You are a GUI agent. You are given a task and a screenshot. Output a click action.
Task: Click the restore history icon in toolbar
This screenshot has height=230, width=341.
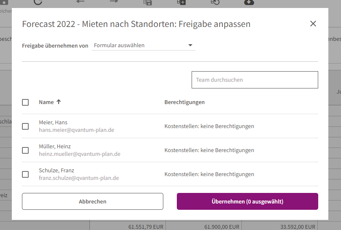click(215, 2)
